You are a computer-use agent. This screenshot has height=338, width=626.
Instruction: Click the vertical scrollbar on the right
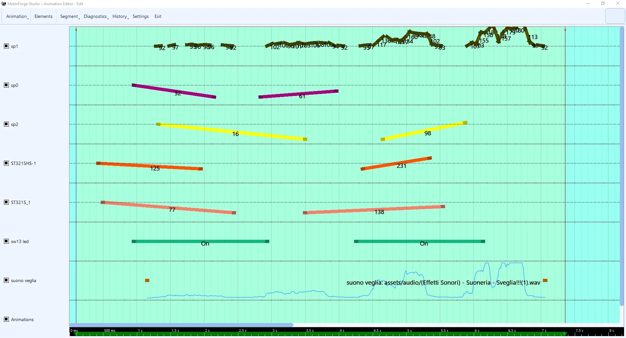tap(622, 166)
